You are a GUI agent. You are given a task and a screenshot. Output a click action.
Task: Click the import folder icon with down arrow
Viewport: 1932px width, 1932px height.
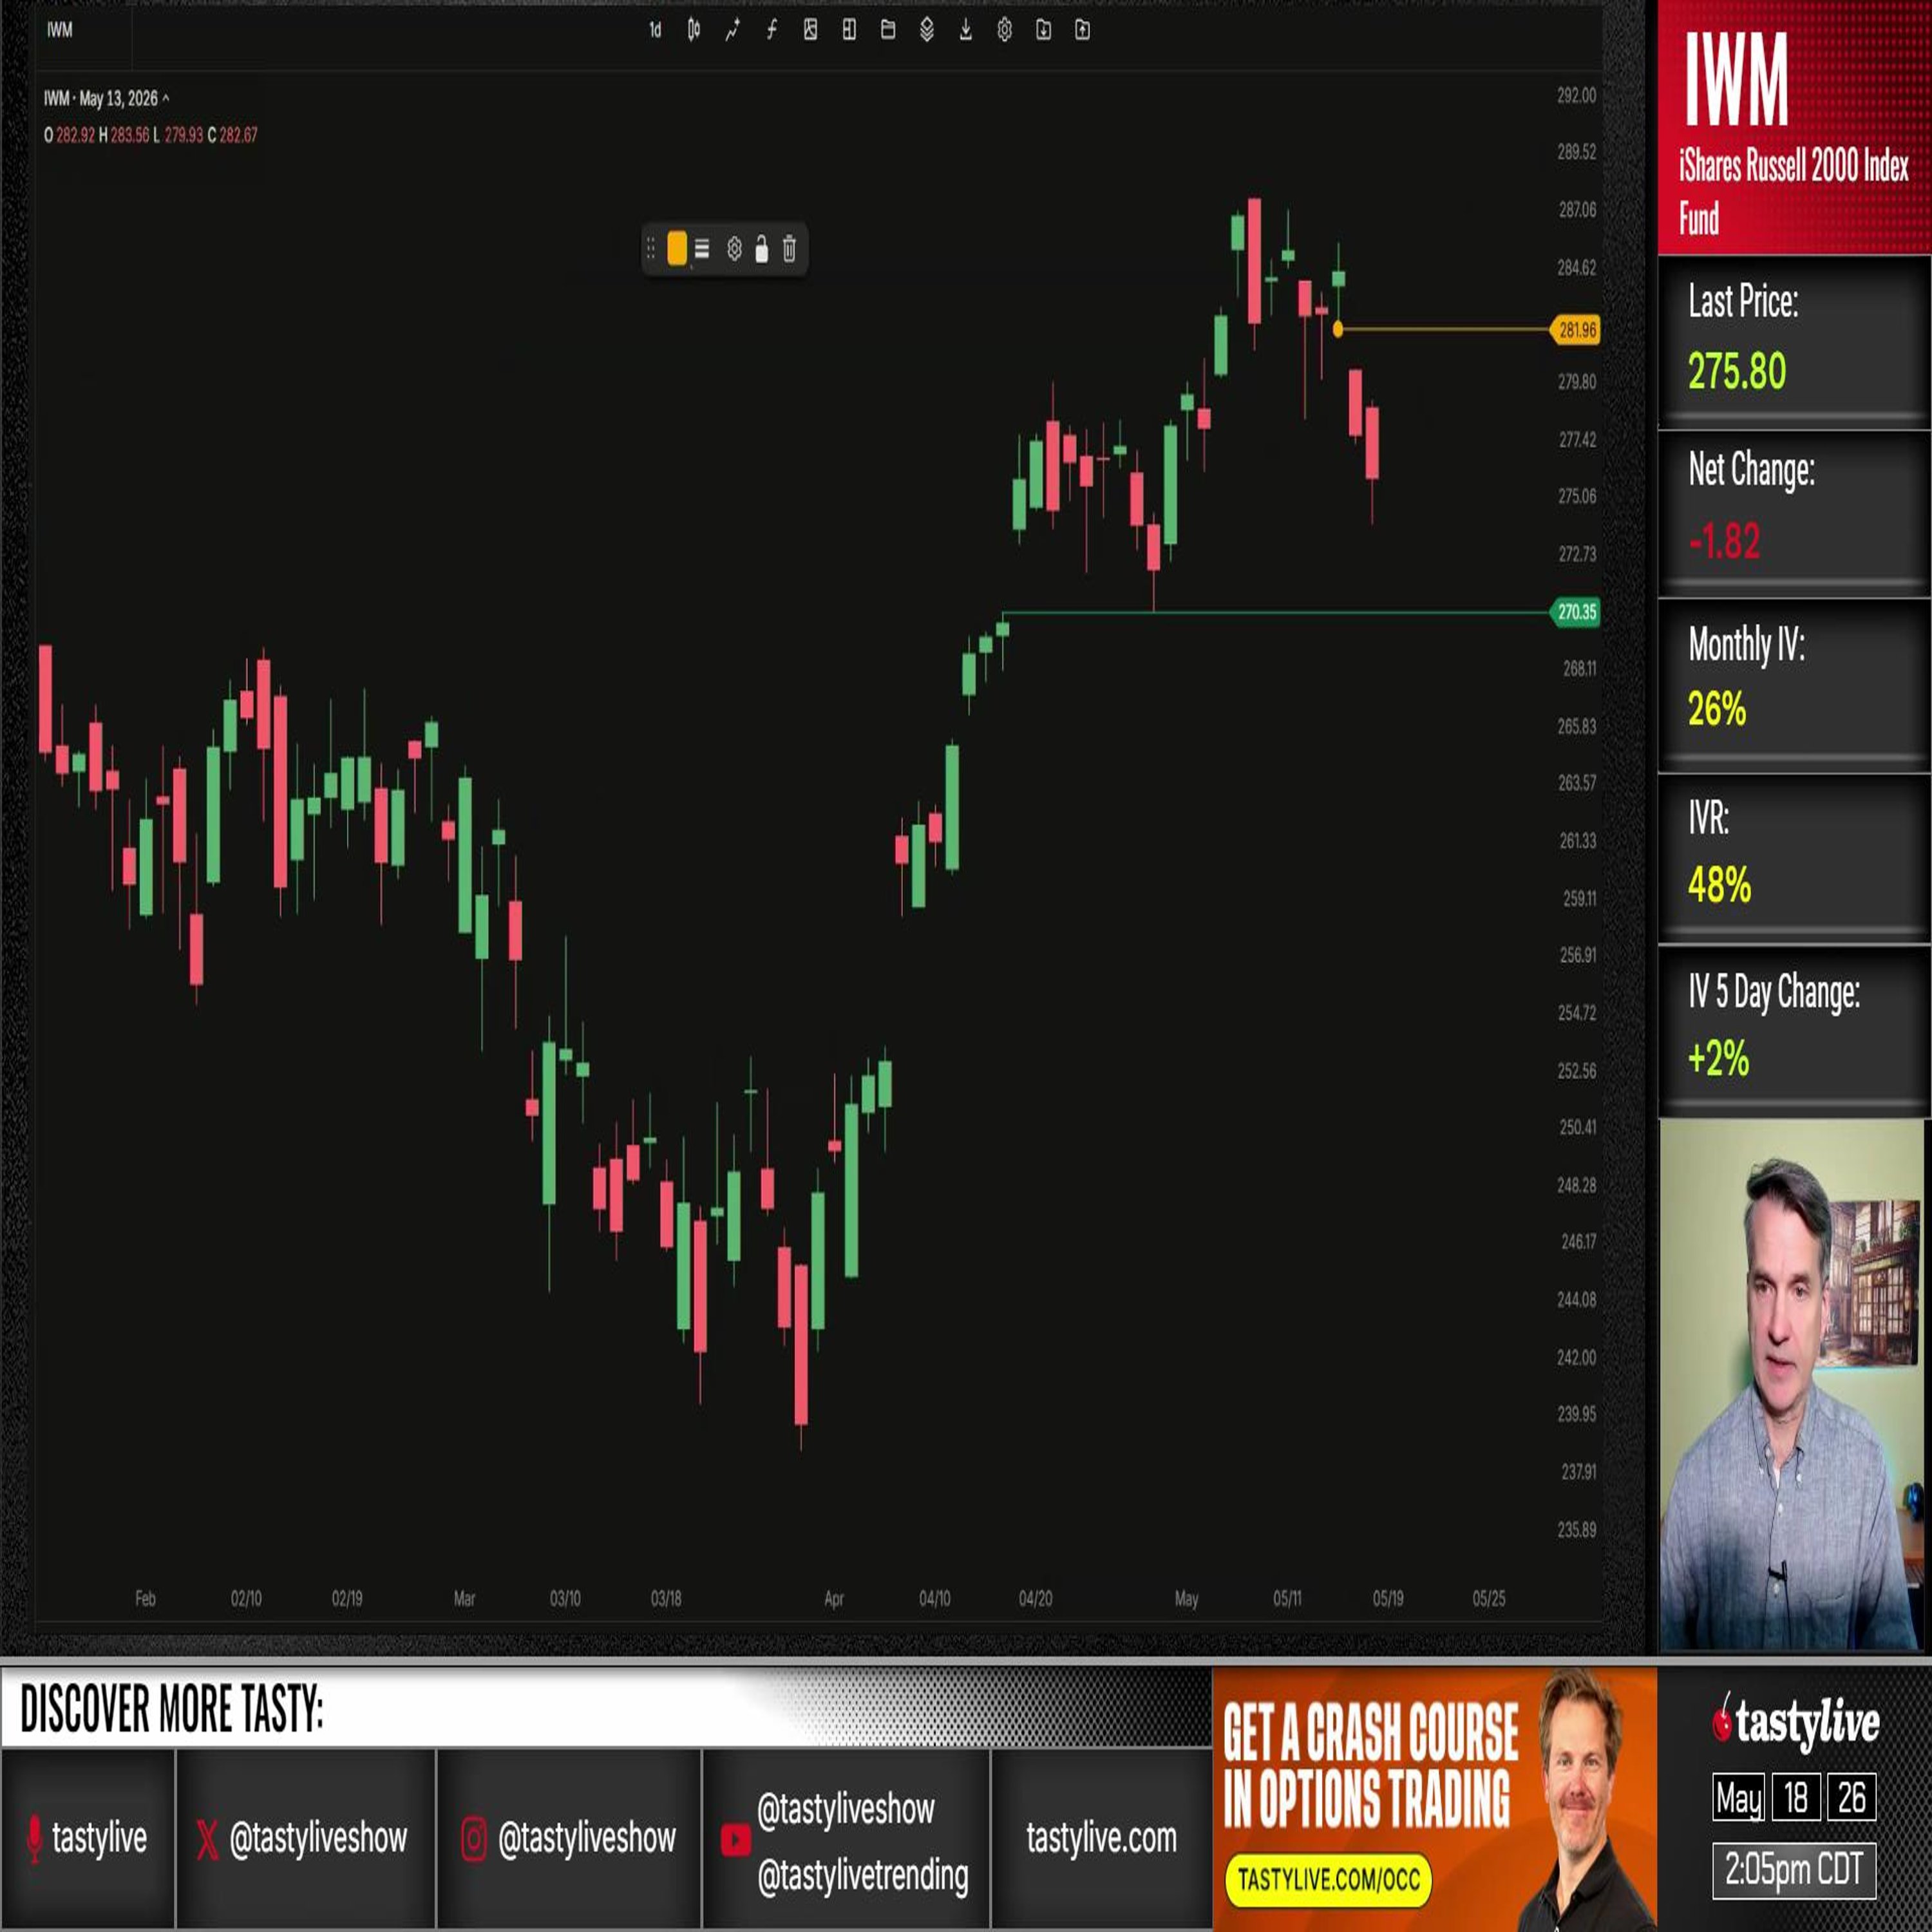click(x=1043, y=30)
